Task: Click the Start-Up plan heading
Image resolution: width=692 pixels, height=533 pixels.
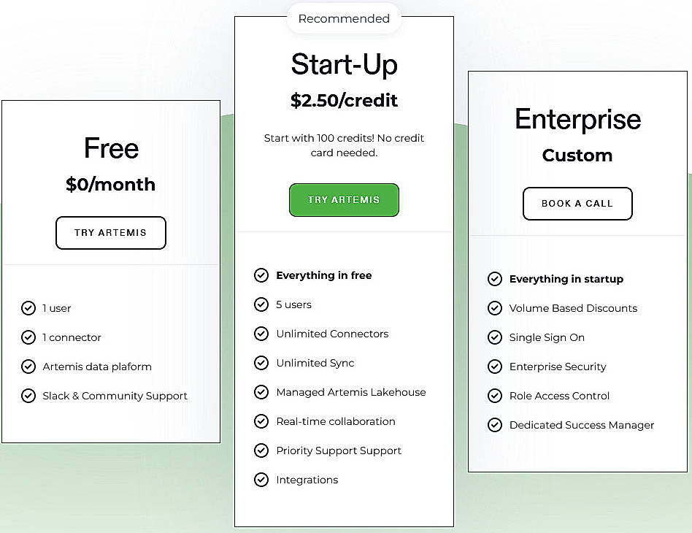Action: tap(344, 65)
